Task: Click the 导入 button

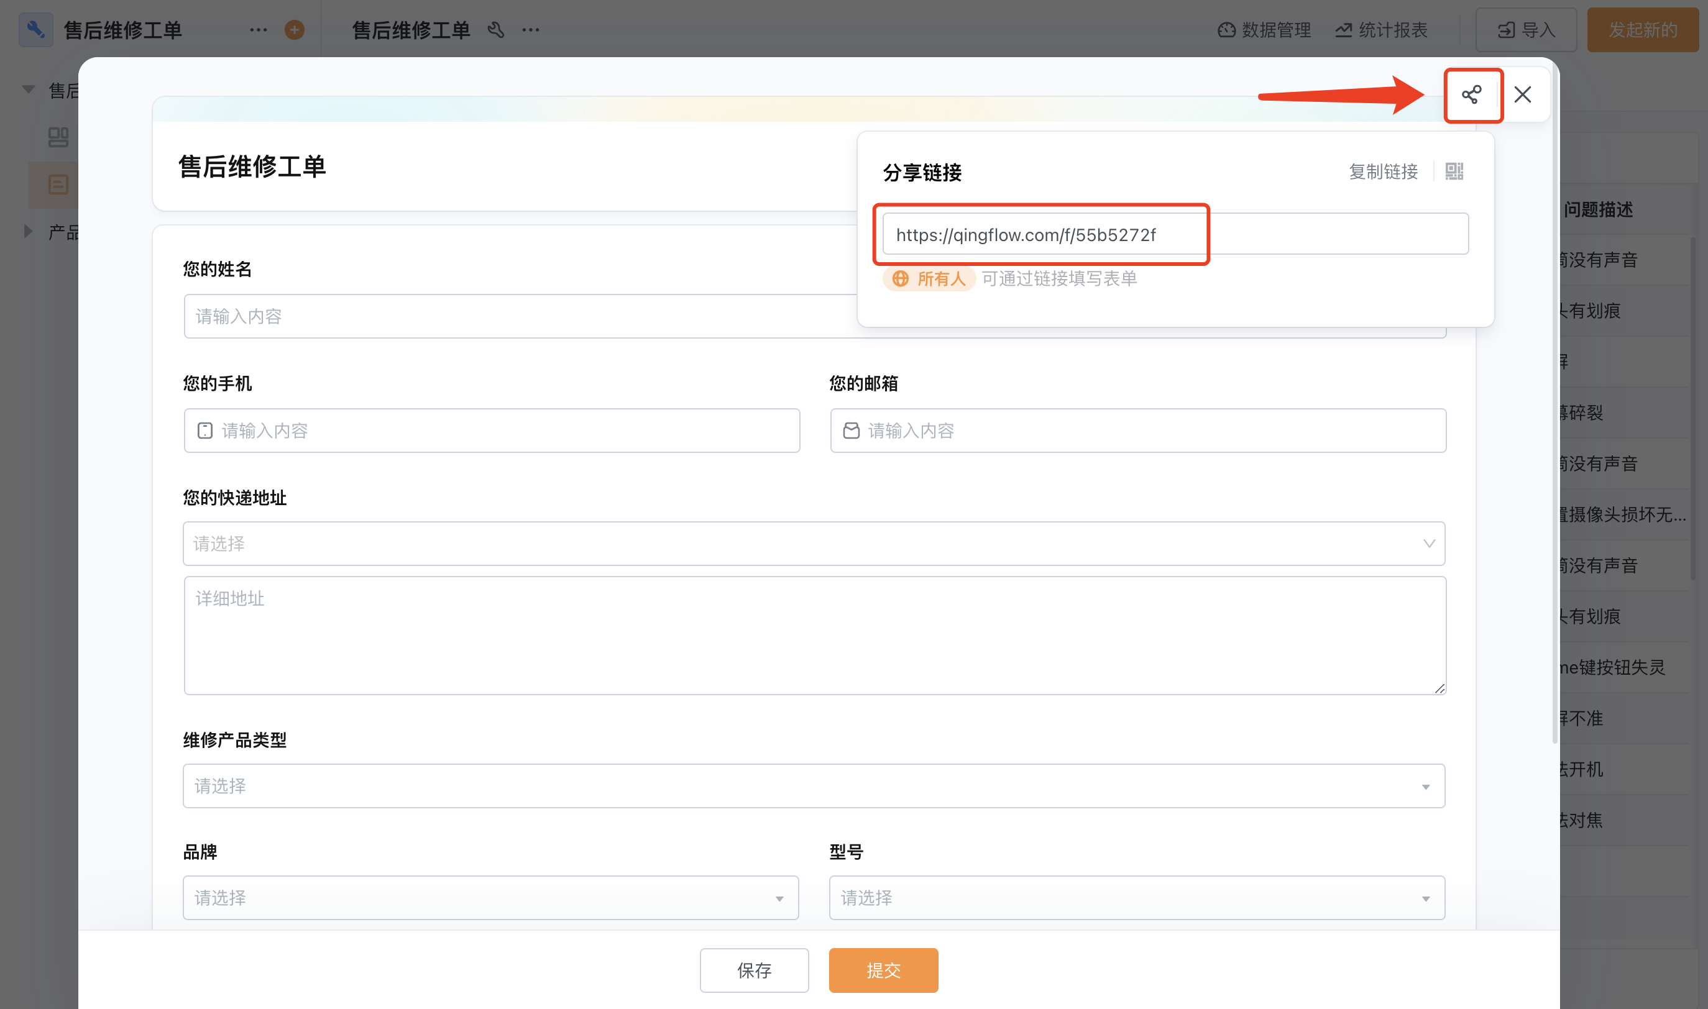Action: 1526,30
